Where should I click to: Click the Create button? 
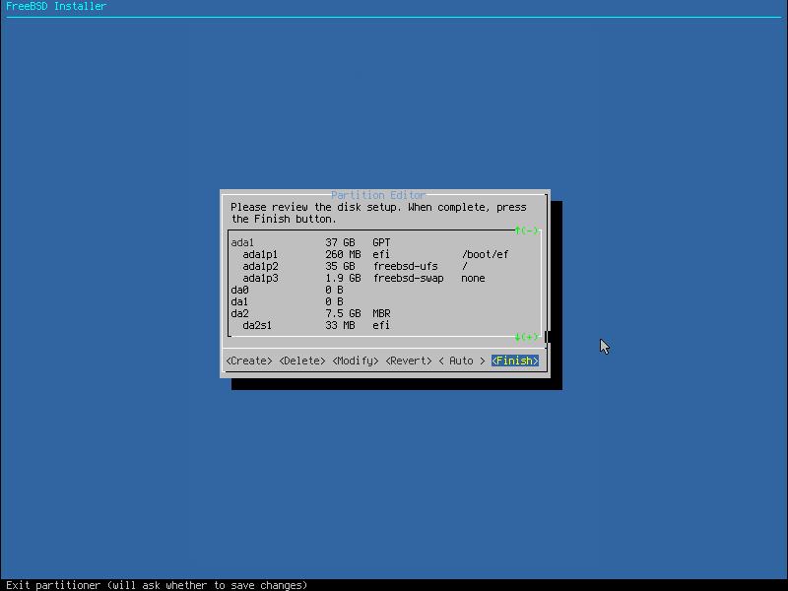point(249,361)
